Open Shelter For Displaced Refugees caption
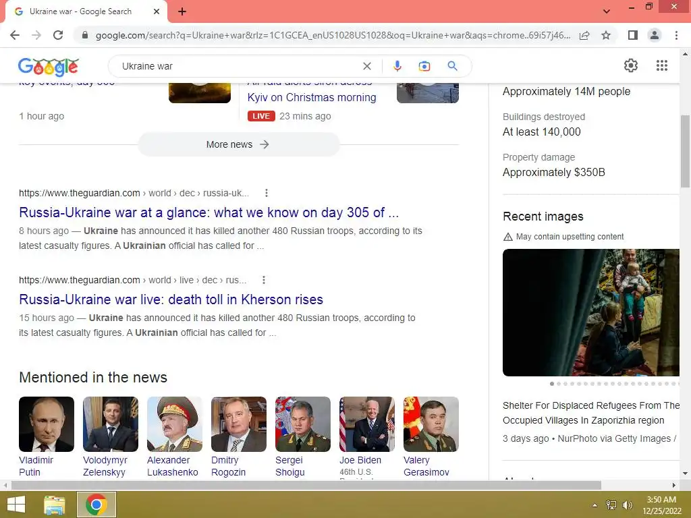Viewport: 691px width, 518px height. (x=591, y=413)
